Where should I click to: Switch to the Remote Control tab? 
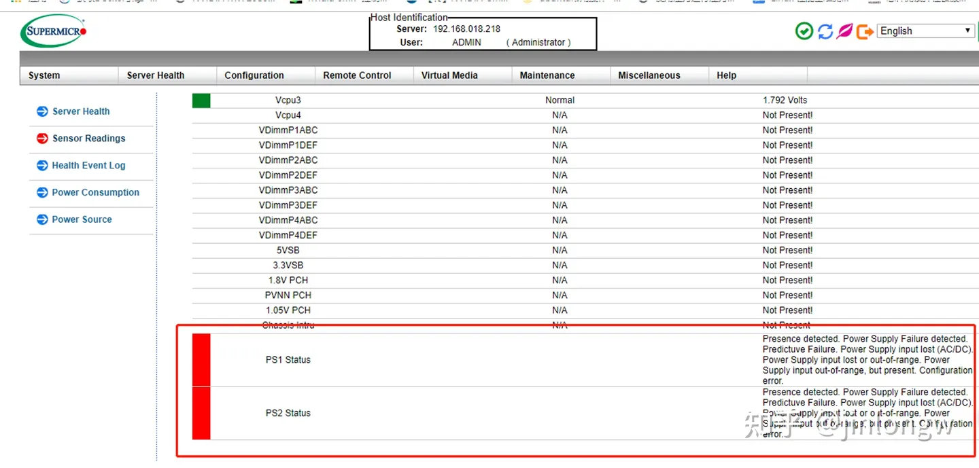point(357,75)
